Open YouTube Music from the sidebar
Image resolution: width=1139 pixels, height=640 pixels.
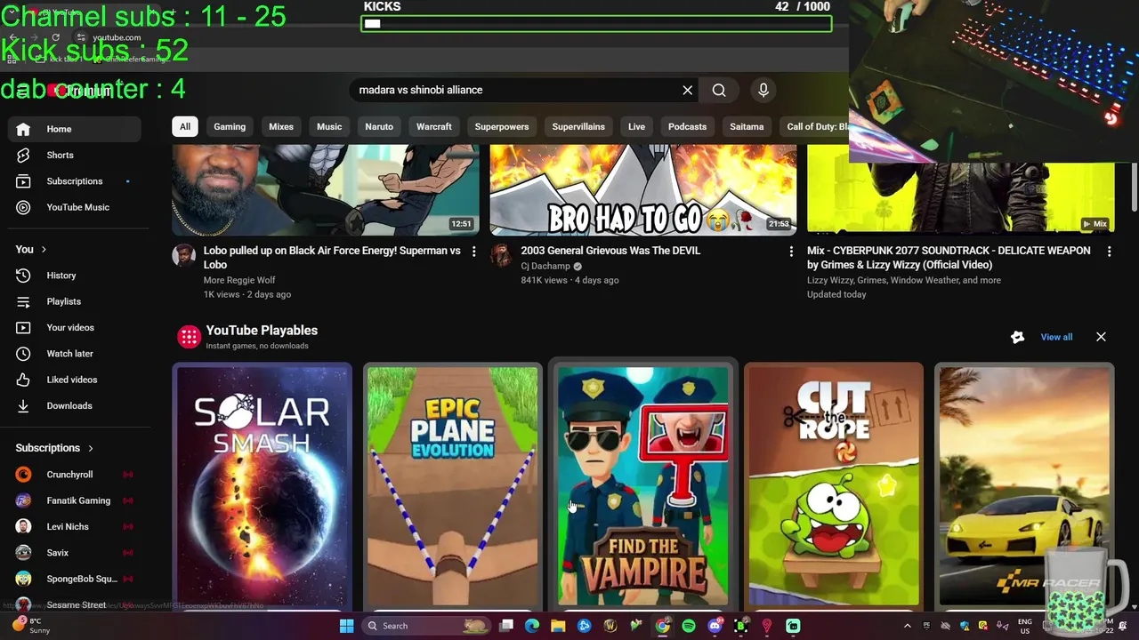click(x=75, y=207)
